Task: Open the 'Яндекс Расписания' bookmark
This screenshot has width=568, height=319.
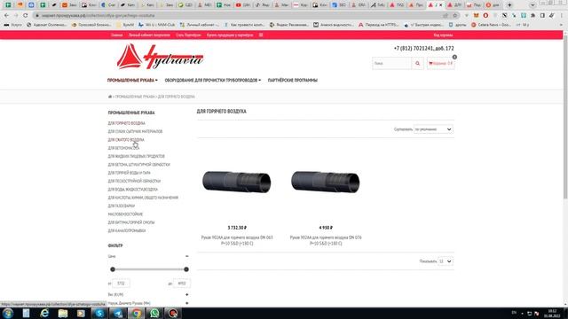Action: (289, 25)
